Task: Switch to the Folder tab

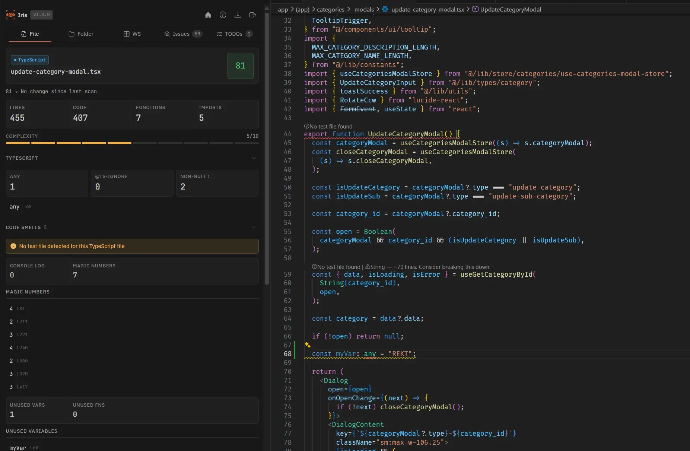Action: 81,34
